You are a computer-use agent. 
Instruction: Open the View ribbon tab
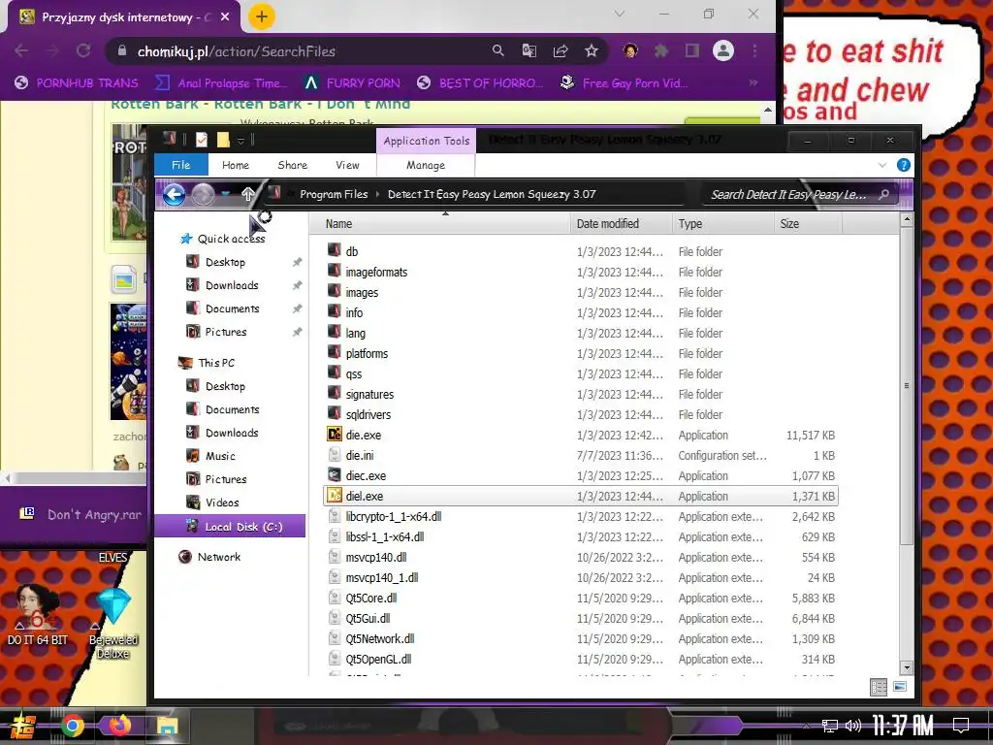pos(347,165)
